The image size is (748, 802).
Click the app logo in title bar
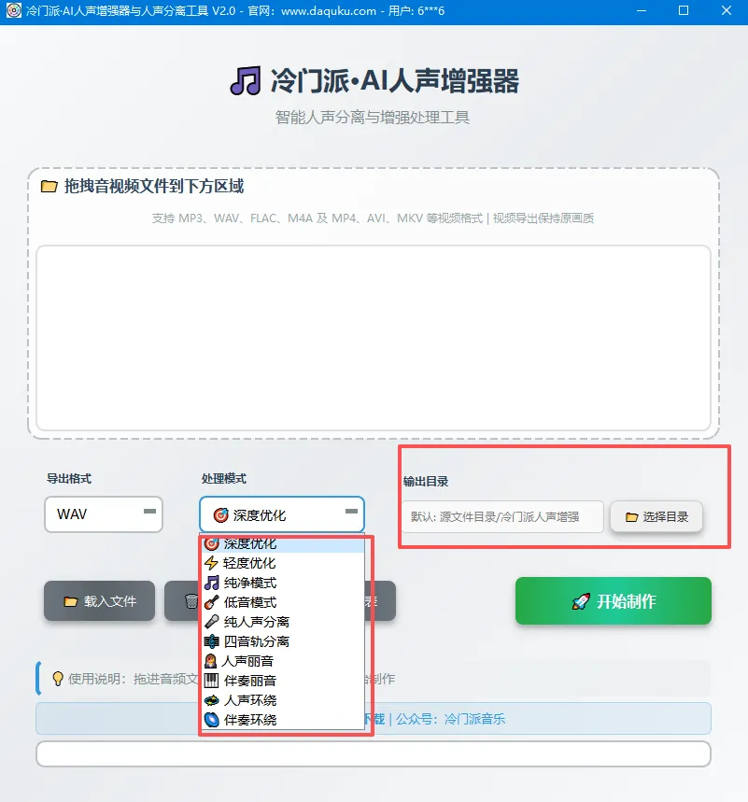(x=14, y=10)
